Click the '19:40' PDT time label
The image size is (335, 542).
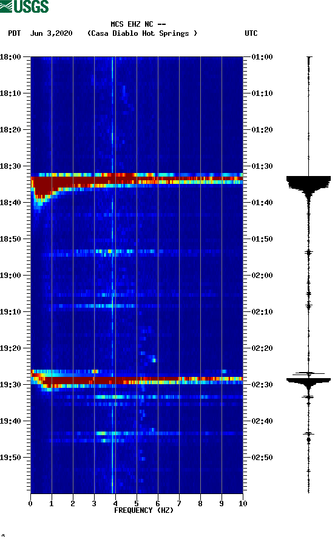(x=10, y=421)
